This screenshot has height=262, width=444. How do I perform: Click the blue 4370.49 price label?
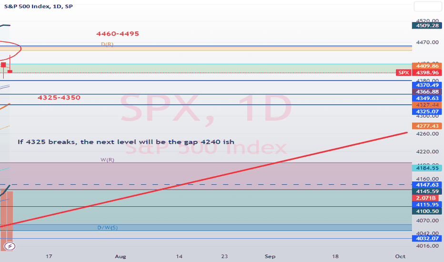click(x=427, y=85)
